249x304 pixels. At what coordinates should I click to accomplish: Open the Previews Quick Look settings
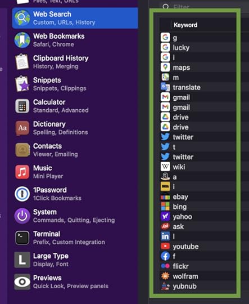[75, 281]
